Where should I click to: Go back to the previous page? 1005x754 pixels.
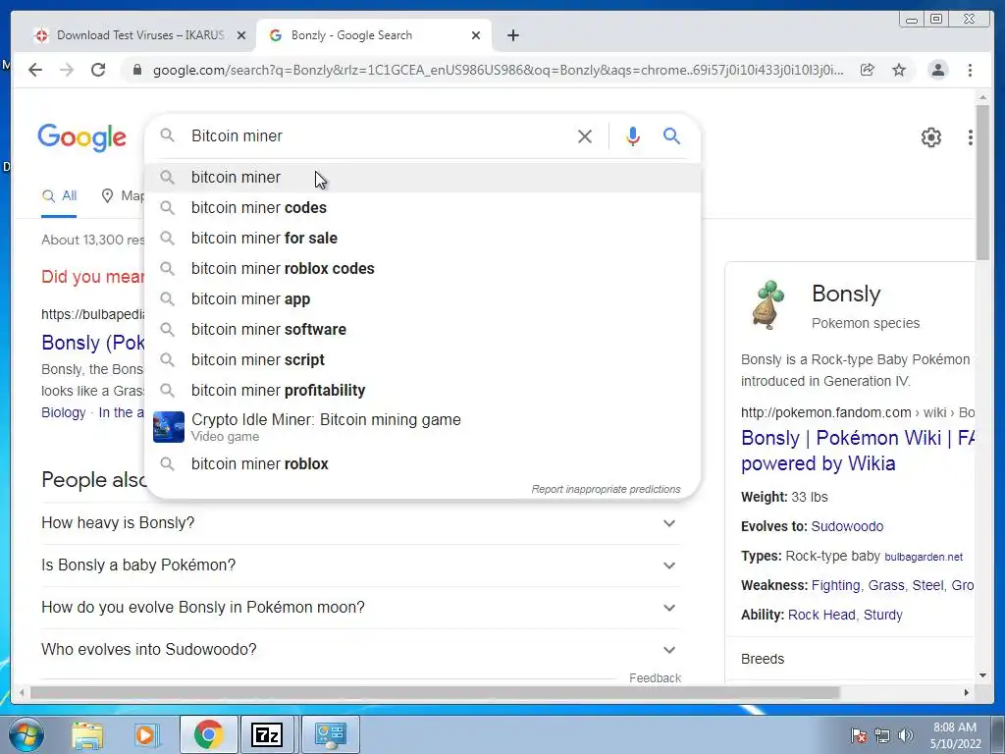pyautogui.click(x=35, y=70)
